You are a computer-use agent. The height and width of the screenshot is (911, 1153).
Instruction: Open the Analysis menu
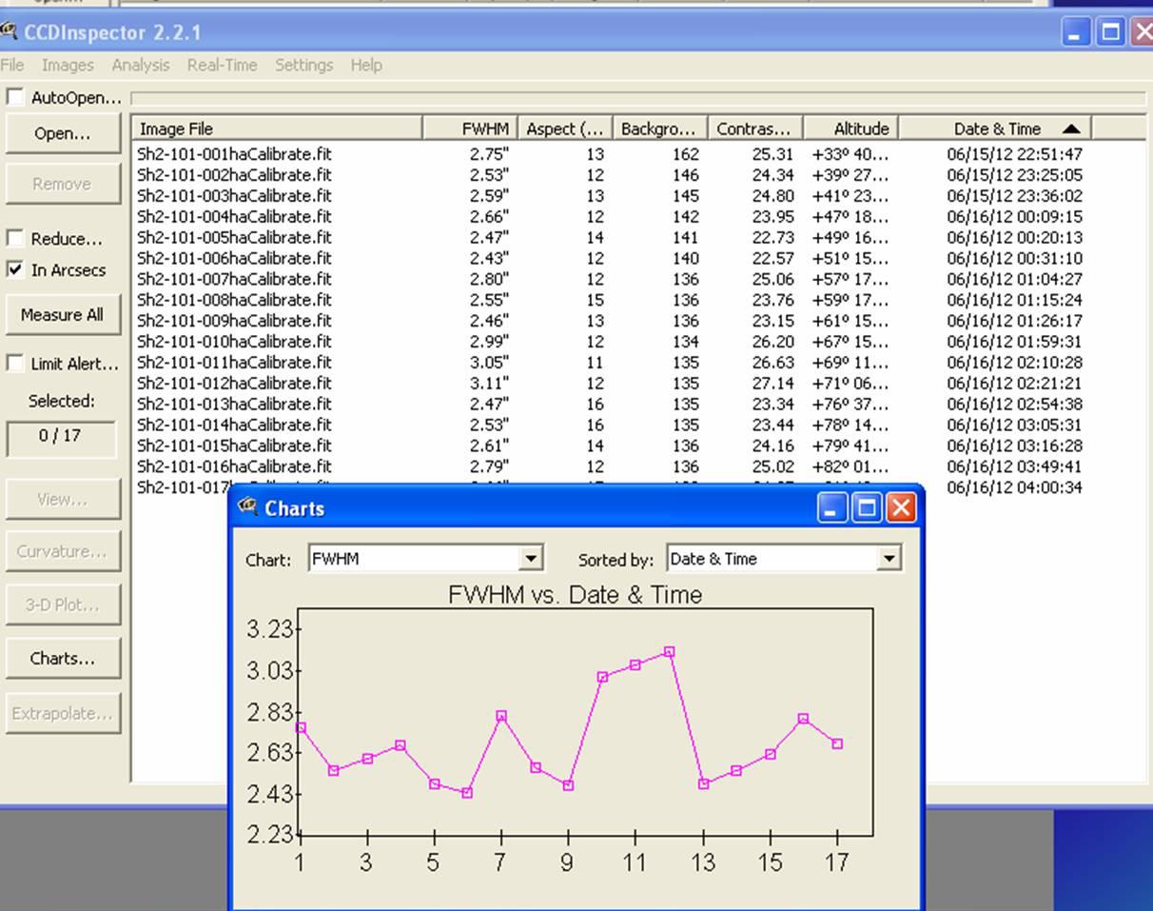tap(140, 65)
